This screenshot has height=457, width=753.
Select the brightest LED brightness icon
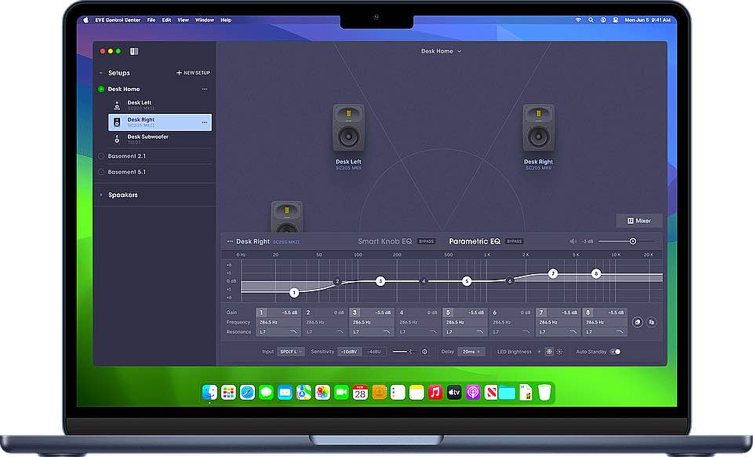coord(559,352)
